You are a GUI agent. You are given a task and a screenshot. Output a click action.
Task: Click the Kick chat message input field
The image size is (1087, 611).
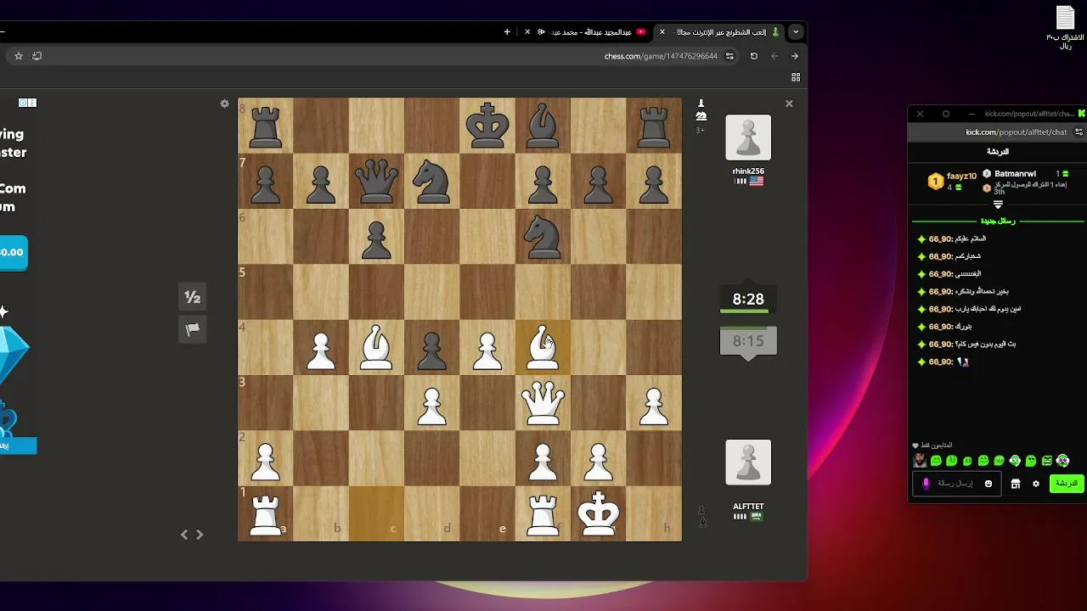click(x=956, y=484)
